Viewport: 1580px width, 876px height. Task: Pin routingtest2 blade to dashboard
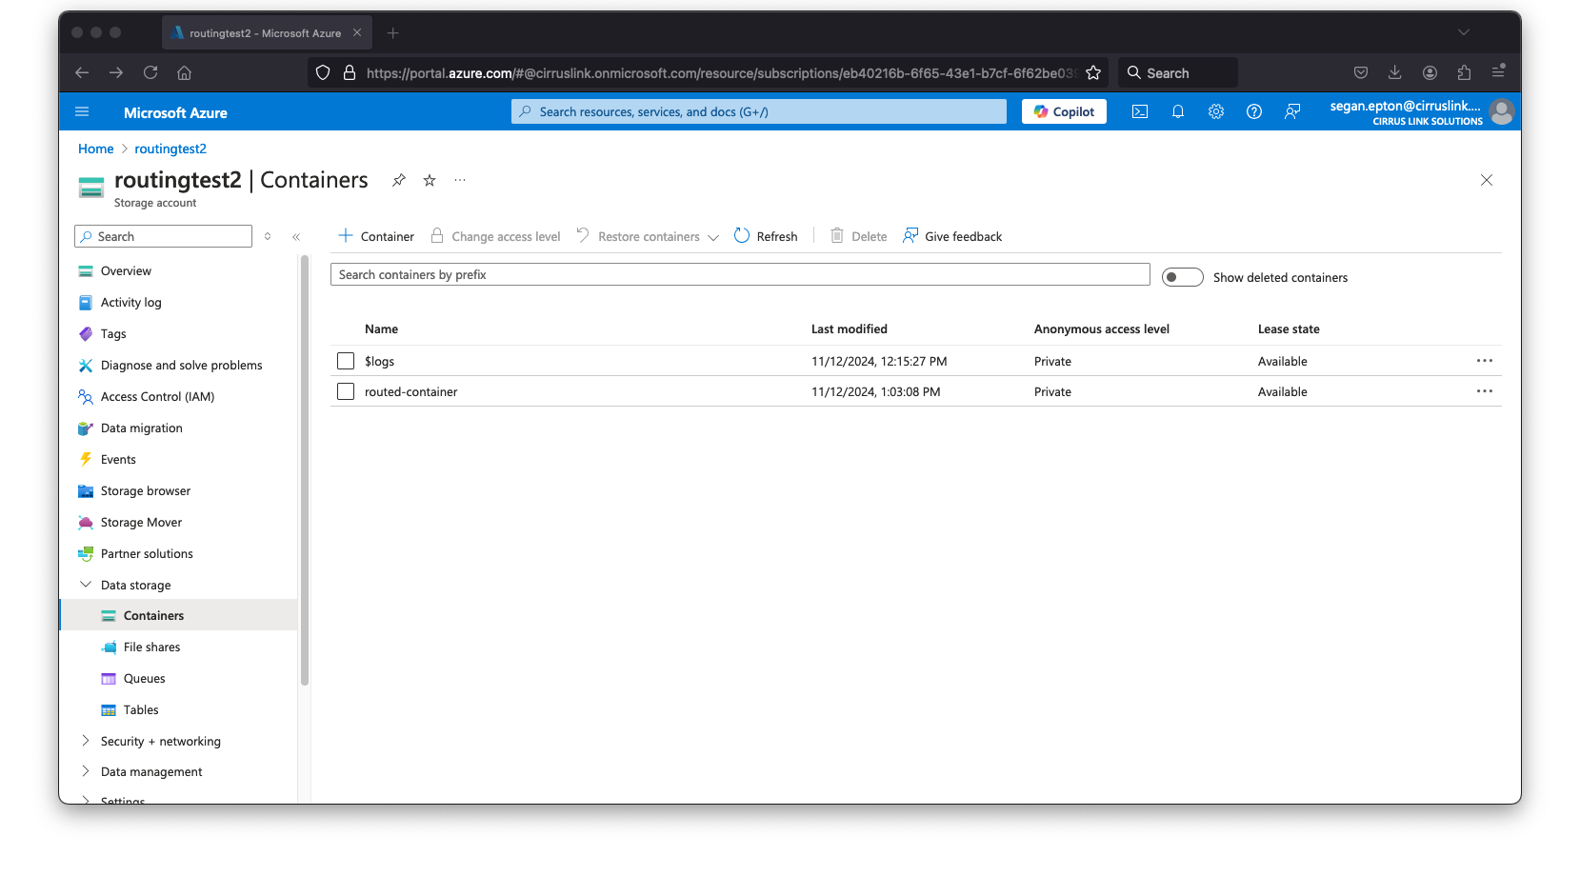point(399,181)
